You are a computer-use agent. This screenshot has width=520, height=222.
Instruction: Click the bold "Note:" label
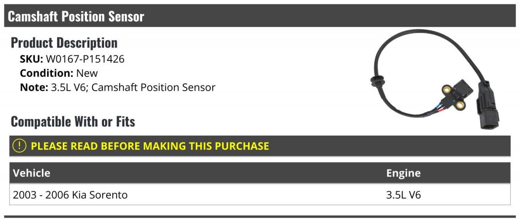tap(33, 87)
